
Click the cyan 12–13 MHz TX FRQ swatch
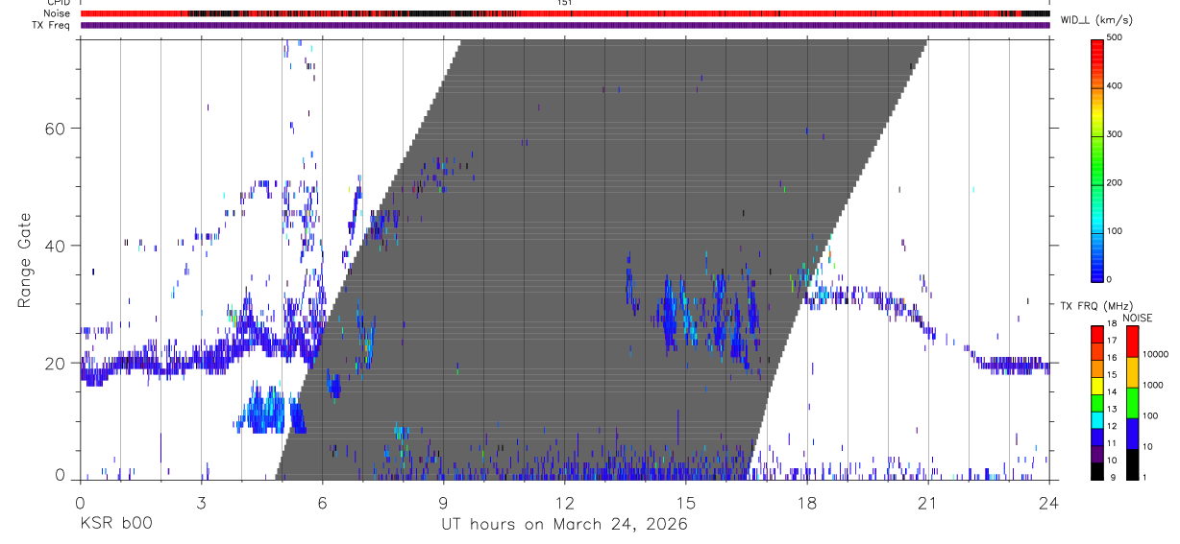click(1097, 420)
